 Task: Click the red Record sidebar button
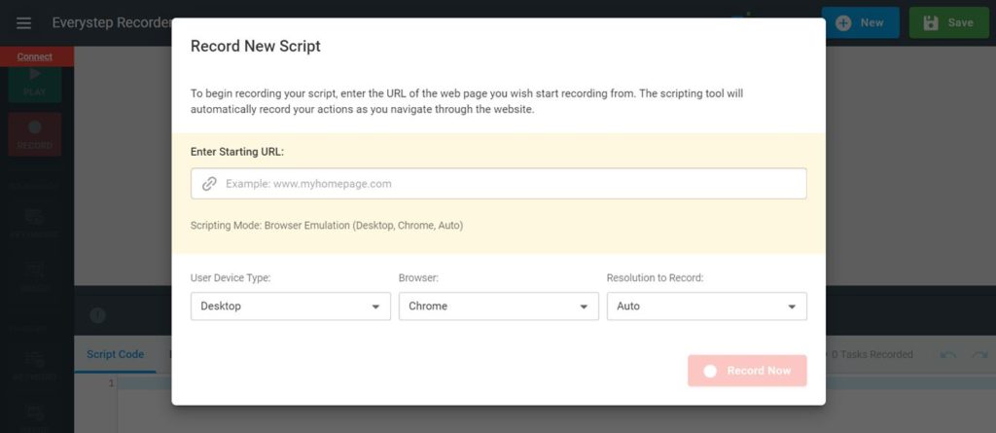(x=35, y=133)
